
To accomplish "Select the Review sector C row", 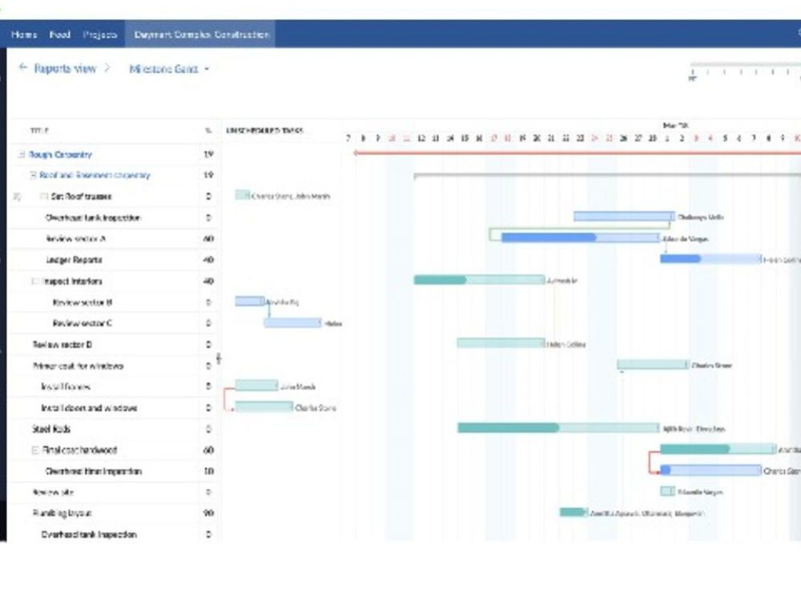I will point(112,323).
